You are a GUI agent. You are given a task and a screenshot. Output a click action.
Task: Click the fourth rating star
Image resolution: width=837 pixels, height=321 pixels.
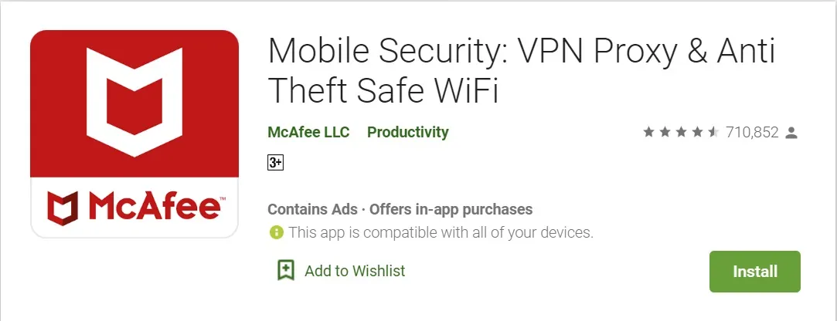point(697,133)
